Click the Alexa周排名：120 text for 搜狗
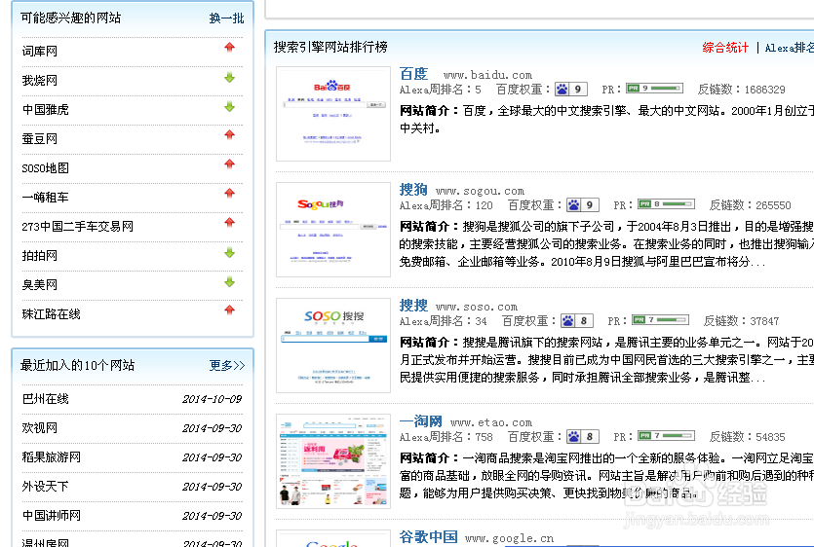The width and height of the screenshot is (814, 547). tap(446, 205)
